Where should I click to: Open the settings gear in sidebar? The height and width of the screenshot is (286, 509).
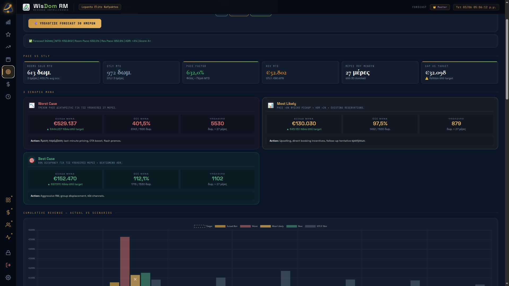(x=8, y=278)
